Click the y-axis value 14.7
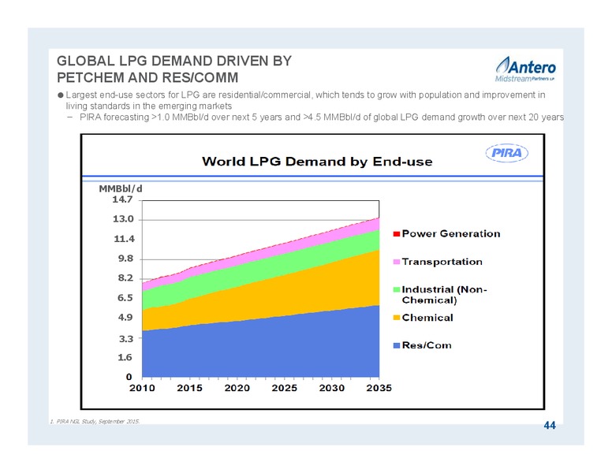 click(123, 199)
